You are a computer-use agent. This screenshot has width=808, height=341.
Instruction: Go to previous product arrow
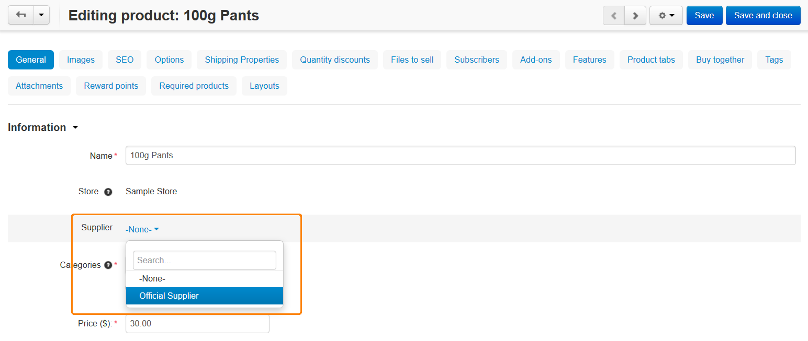point(614,16)
